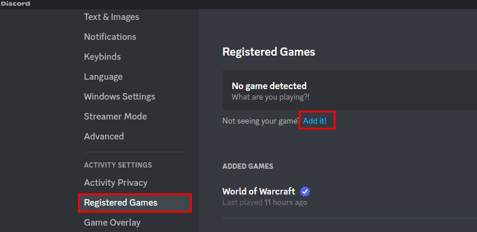The height and width of the screenshot is (232, 477).
Task: Go to Notifications settings
Action: [x=110, y=37]
